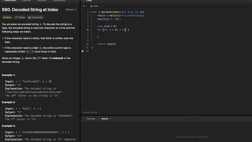252x142 pixels.
Task: Click the Solved status label
Action: [69, 9]
